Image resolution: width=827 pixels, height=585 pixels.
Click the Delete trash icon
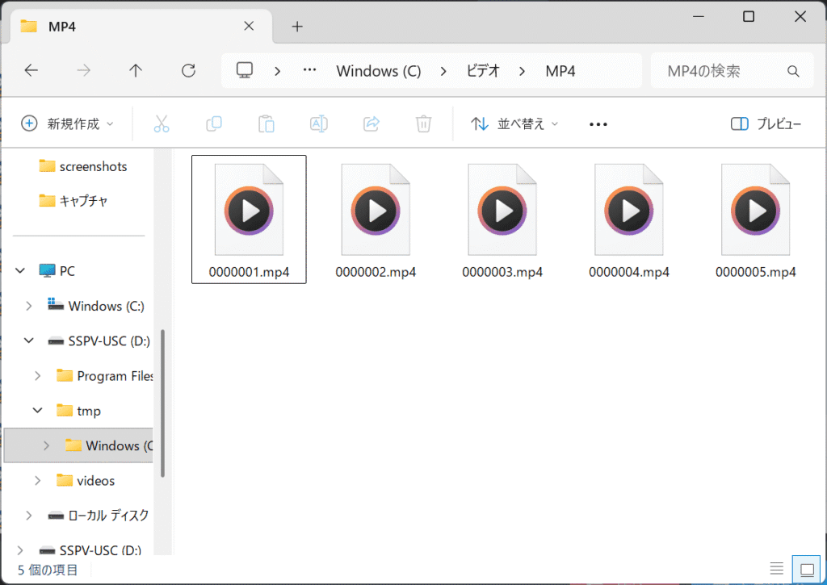point(423,123)
